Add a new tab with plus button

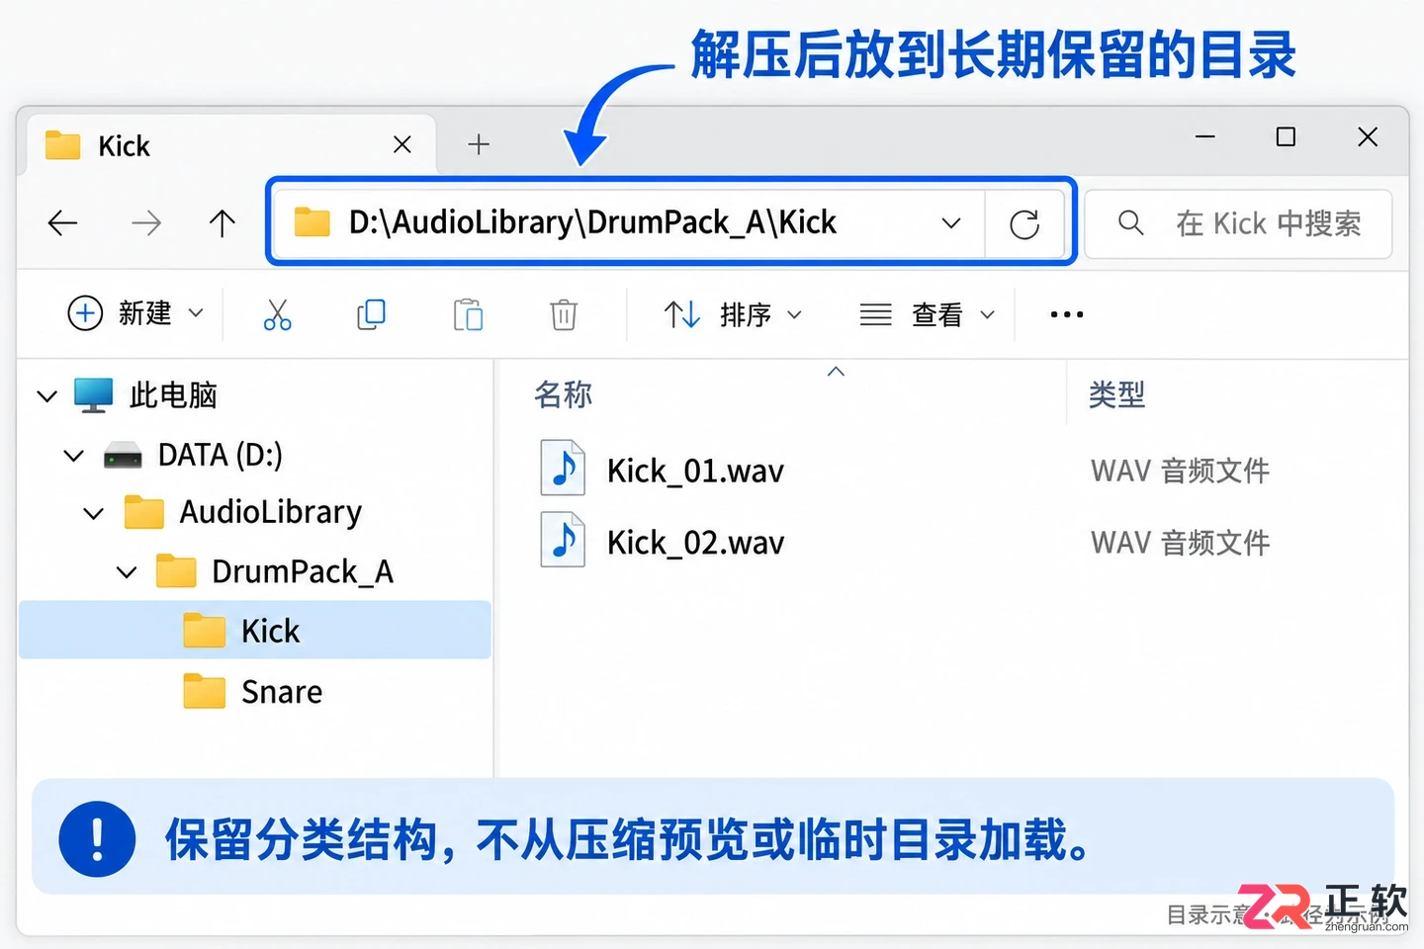tap(479, 144)
